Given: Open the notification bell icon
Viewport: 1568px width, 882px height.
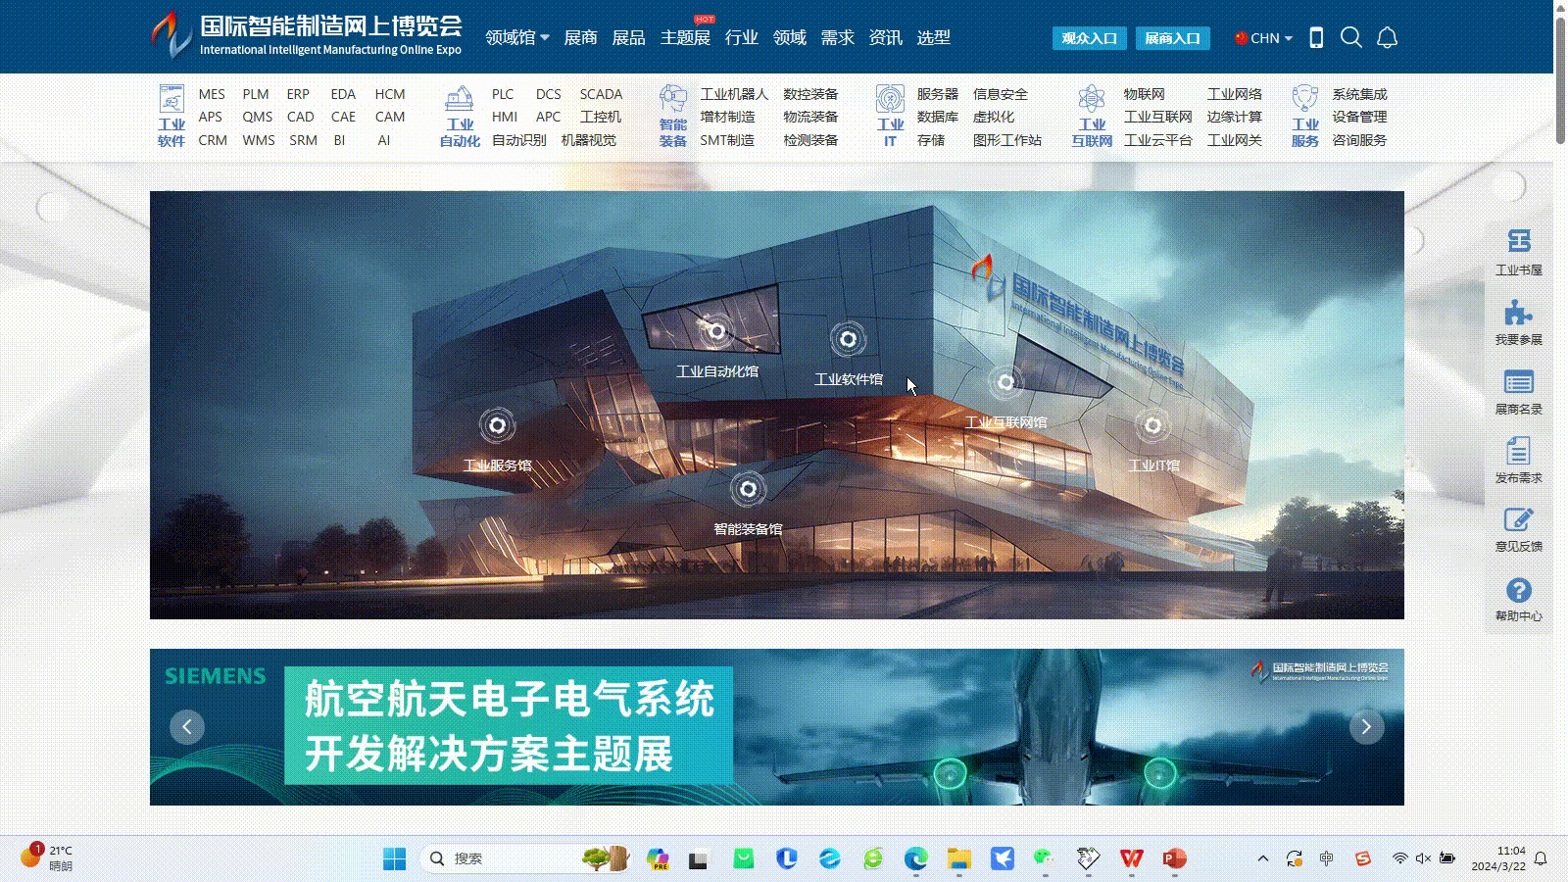Looking at the screenshot, I should coord(1387,38).
